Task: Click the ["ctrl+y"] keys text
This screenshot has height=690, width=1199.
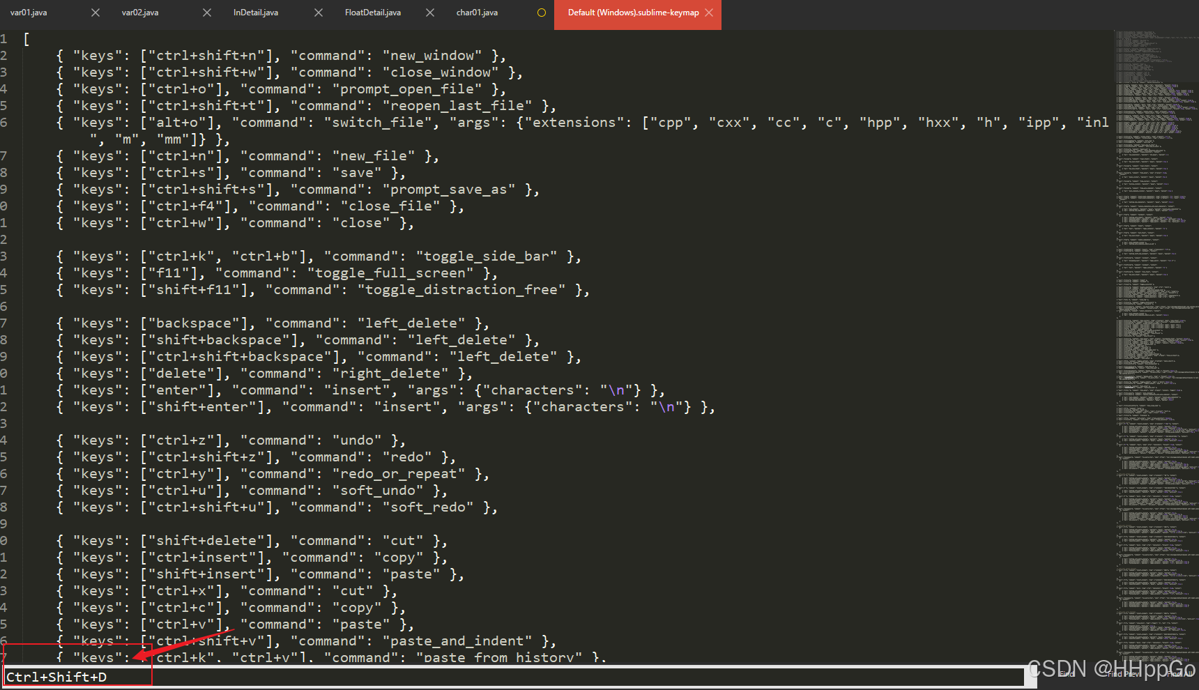Action: [185, 474]
